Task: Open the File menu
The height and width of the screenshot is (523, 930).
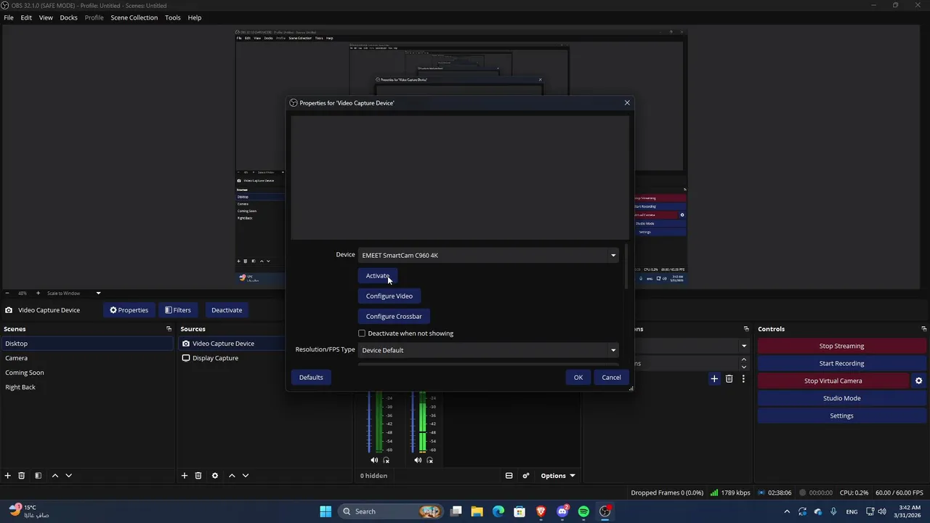Action: pyautogui.click(x=9, y=17)
